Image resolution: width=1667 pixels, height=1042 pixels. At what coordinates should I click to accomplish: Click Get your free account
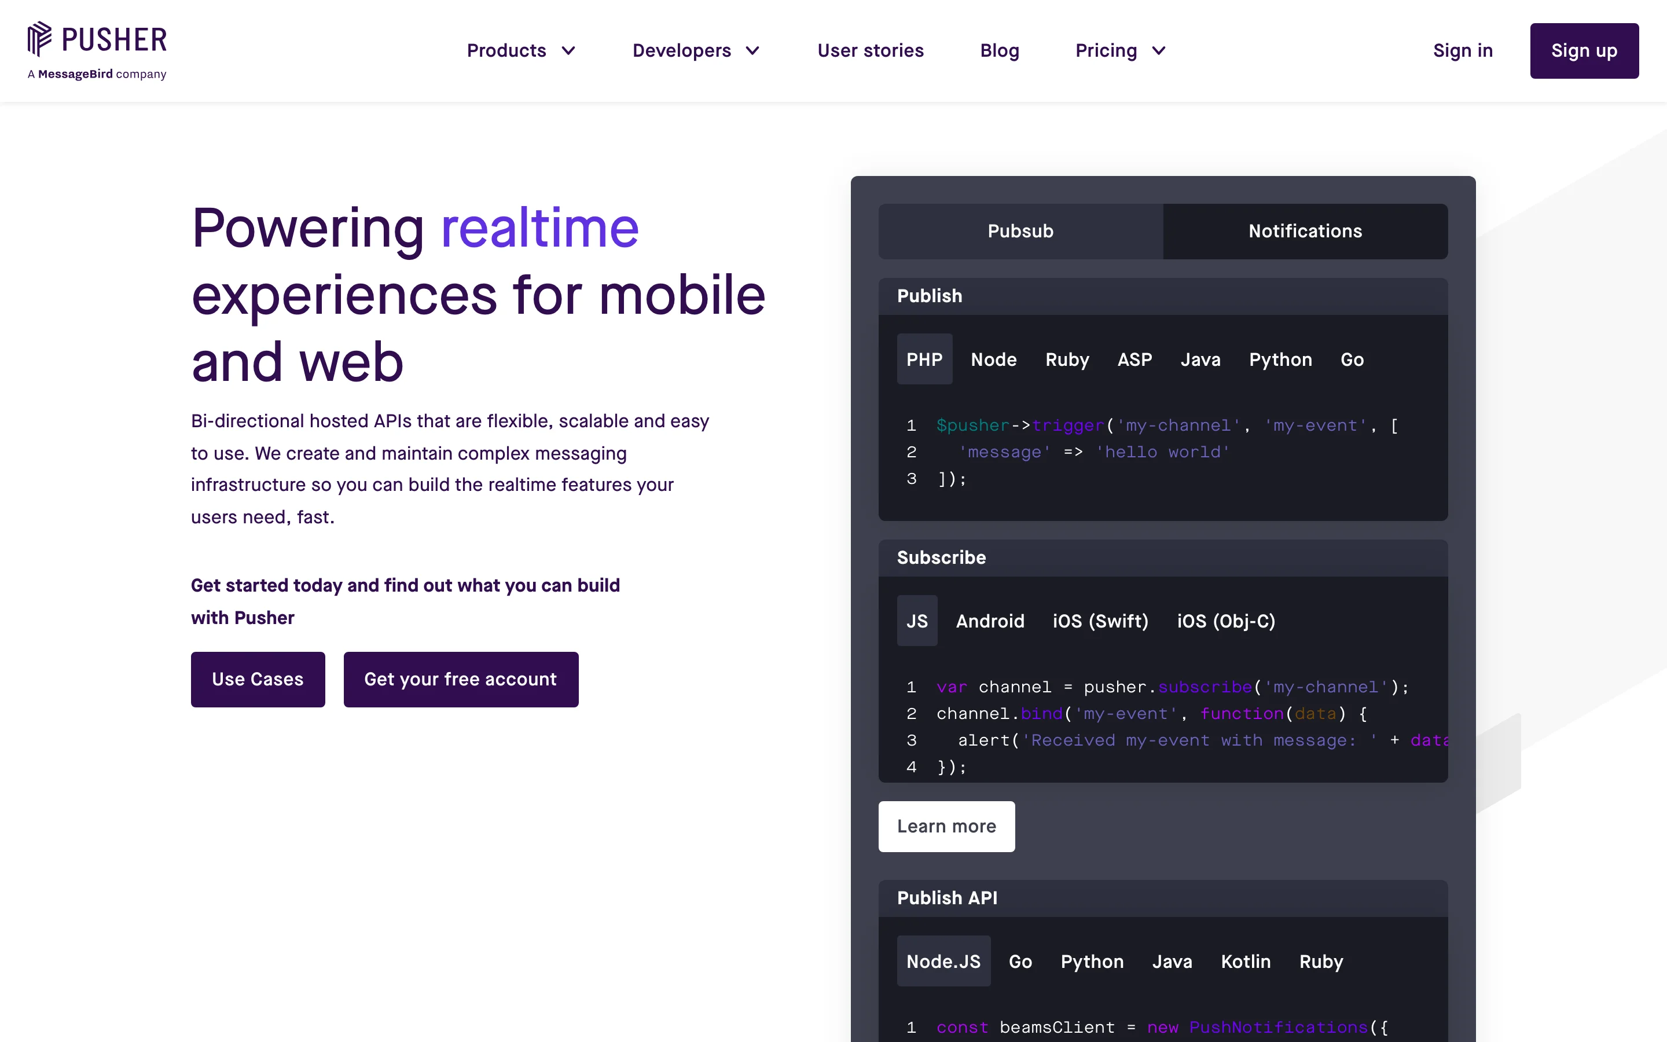(460, 680)
